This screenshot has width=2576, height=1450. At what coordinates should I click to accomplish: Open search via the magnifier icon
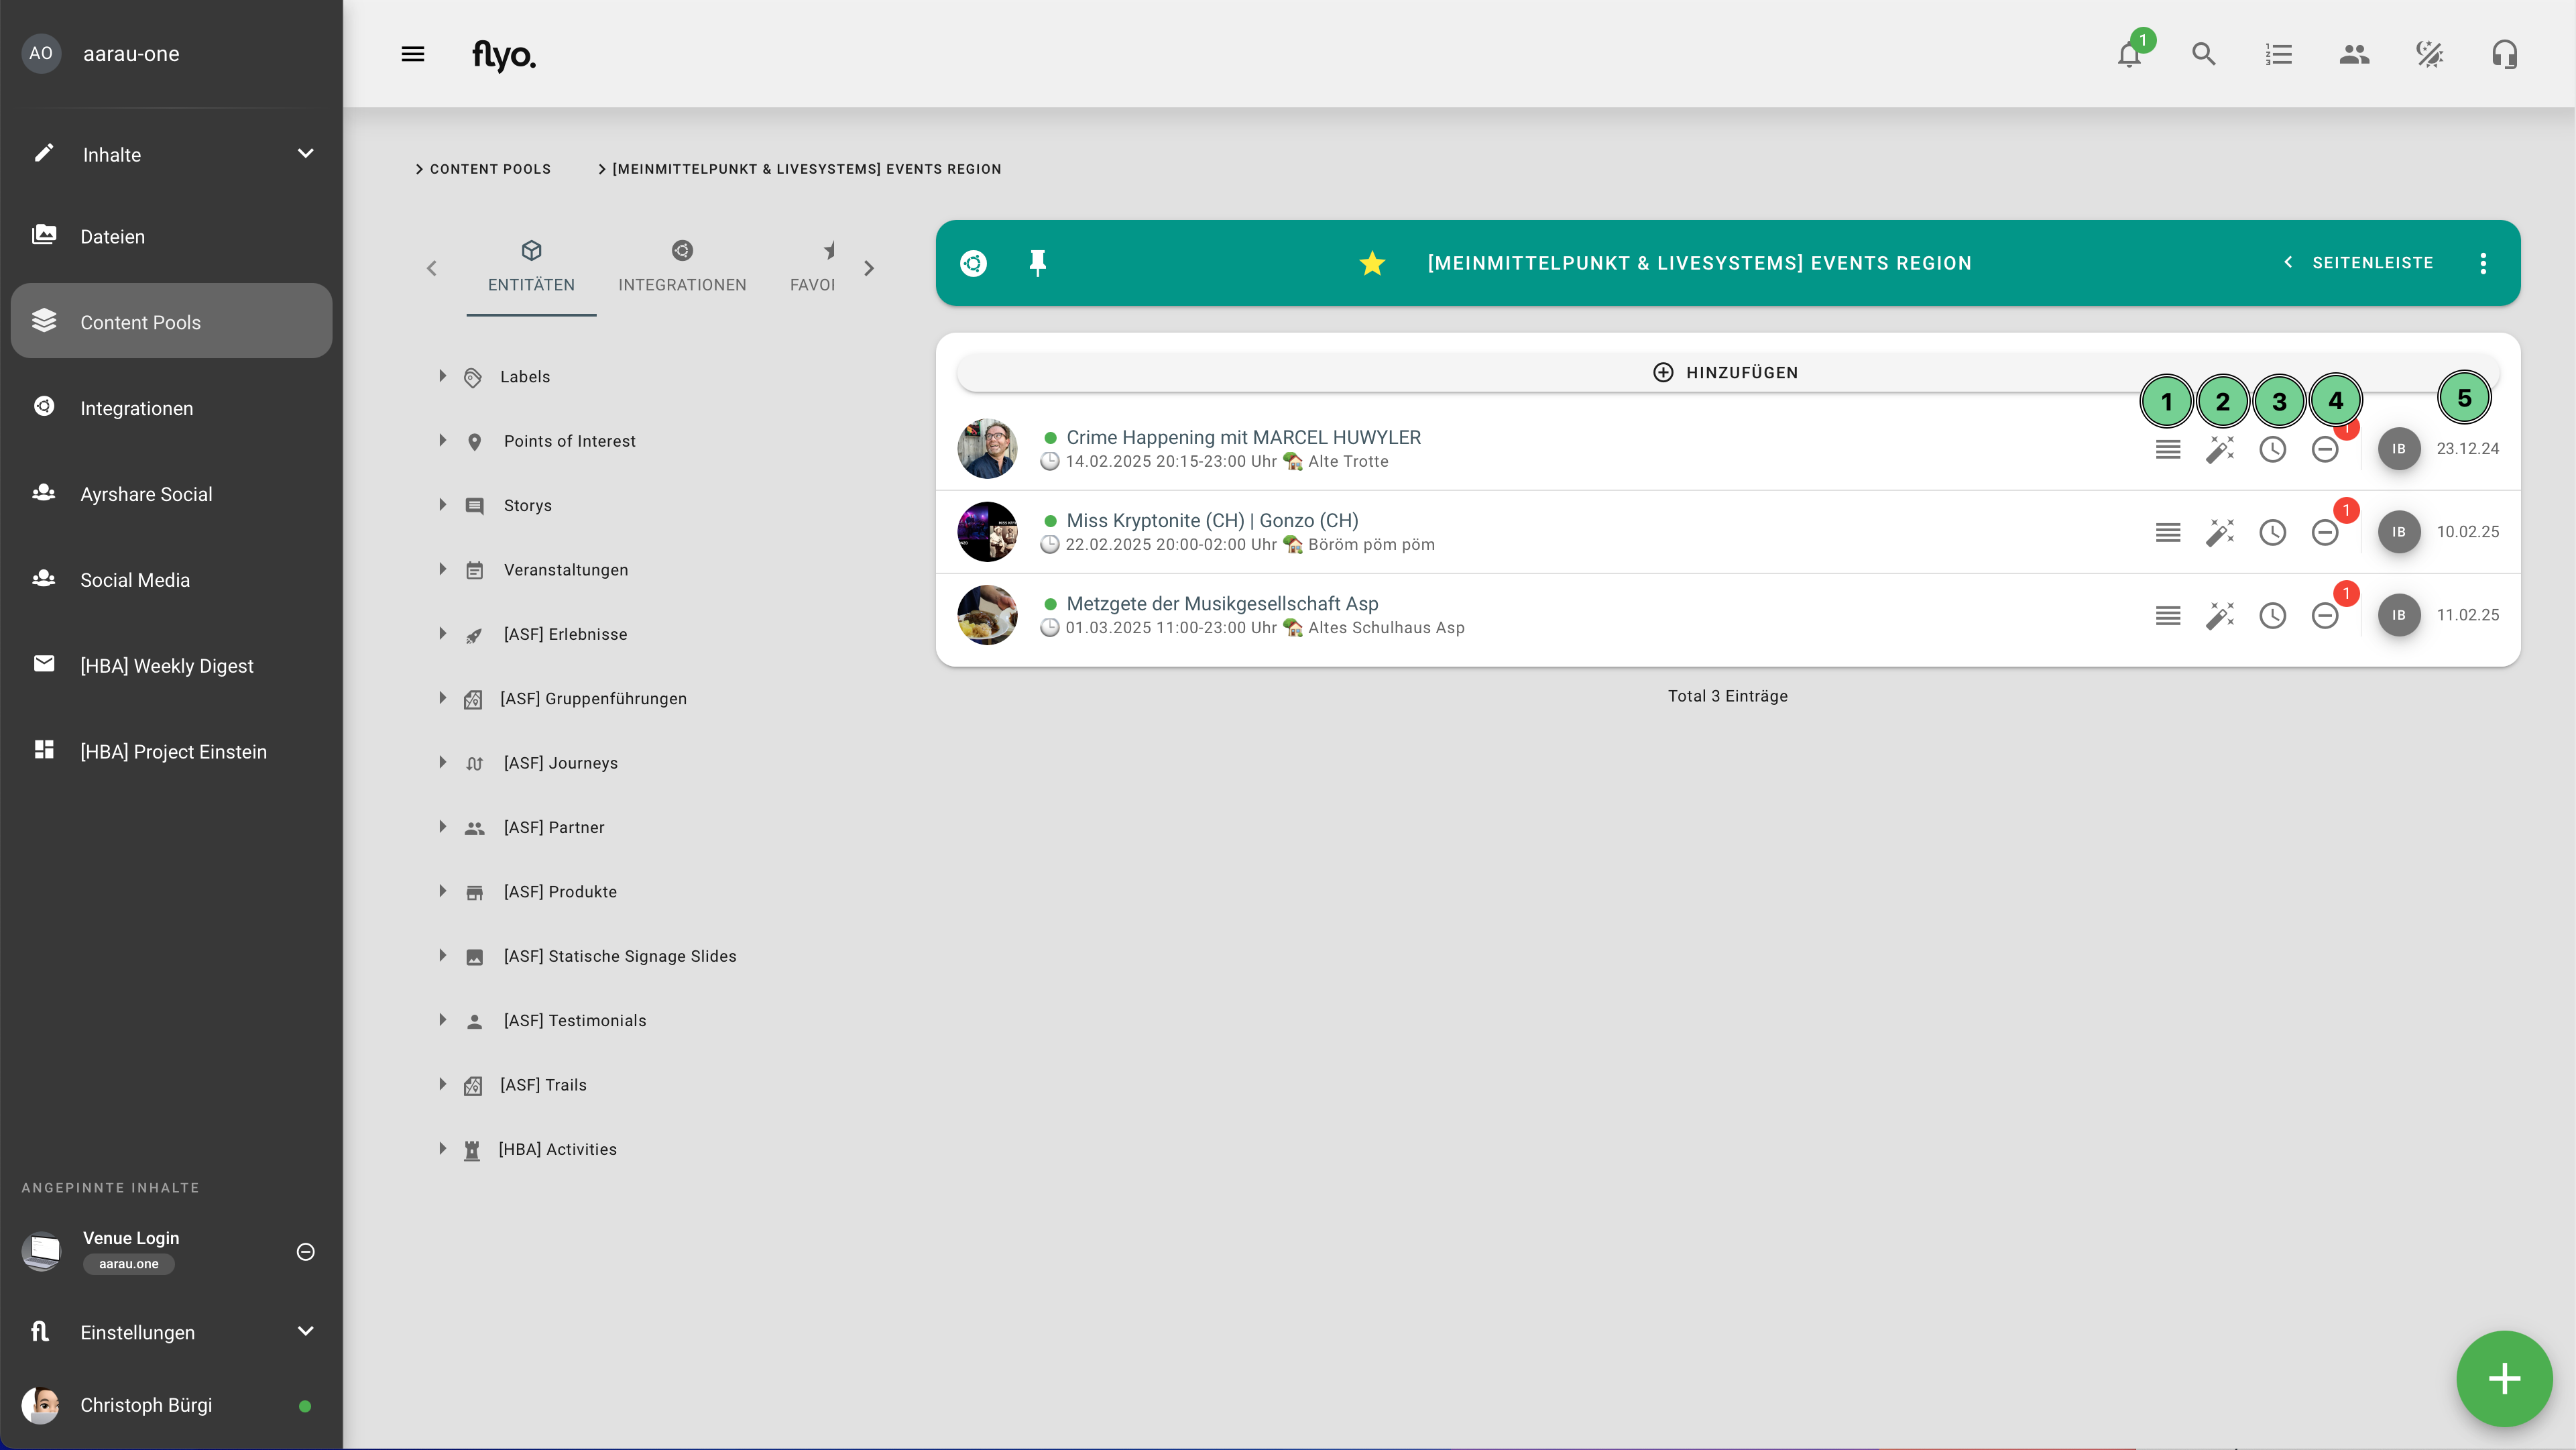tap(2204, 54)
